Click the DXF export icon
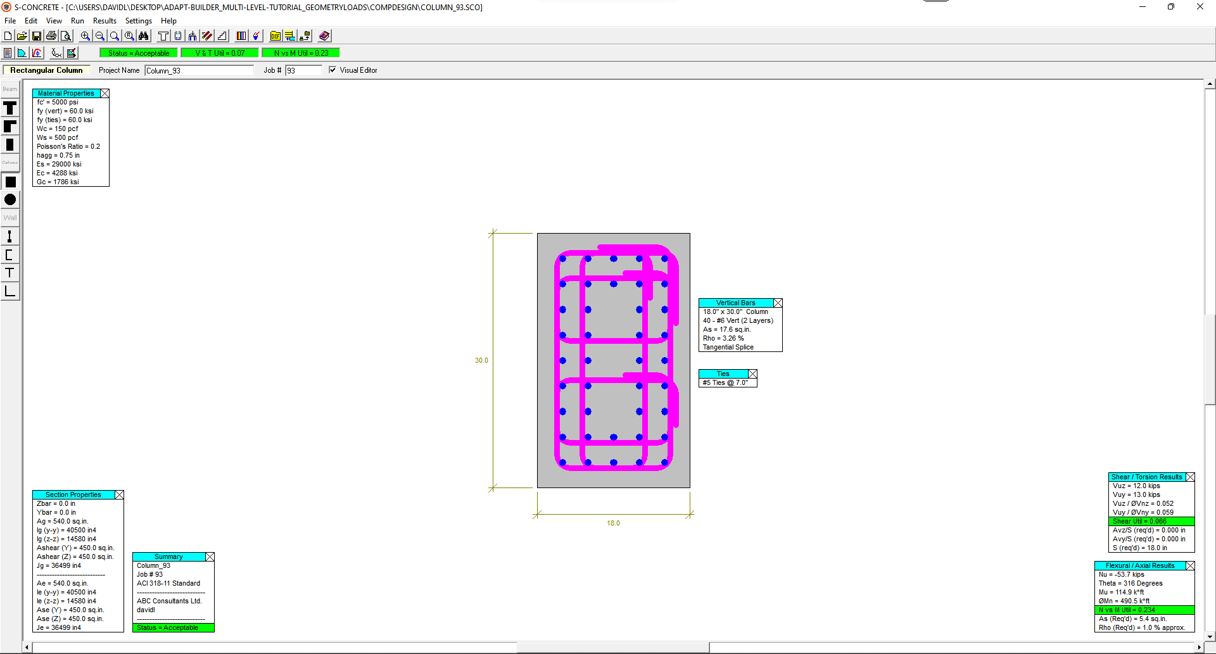This screenshot has height=654, width=1216. (x=275, y=36)
